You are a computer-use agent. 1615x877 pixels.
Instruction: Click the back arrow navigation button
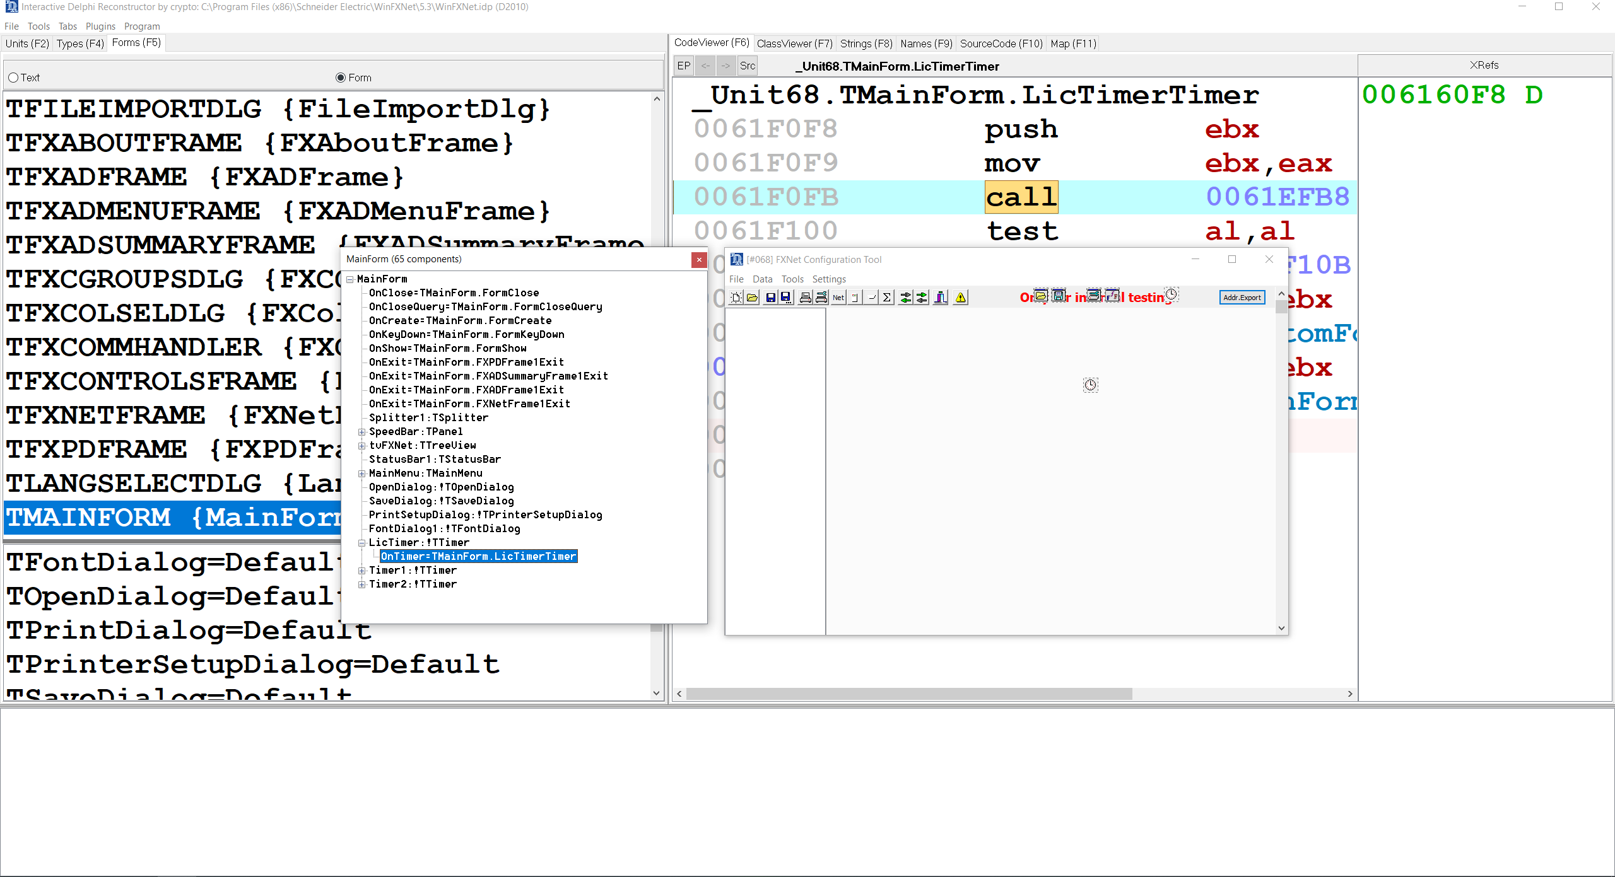[705, 66]
